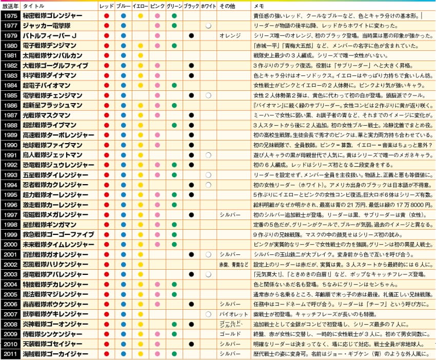Click the memo starting 戦隊史上最少の3人編成
The width and height of the screenshot is (436, 360).
click(x=320, y=55)
